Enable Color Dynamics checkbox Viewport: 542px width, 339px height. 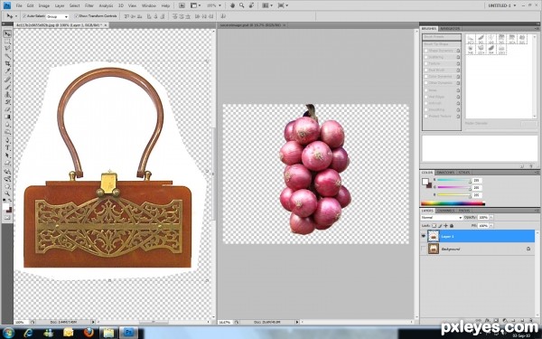426,77
